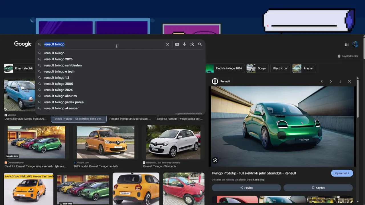Open Twingo Prototip selected result caption
The width and height of the screenshot is (365, 205).
point(78,119)
